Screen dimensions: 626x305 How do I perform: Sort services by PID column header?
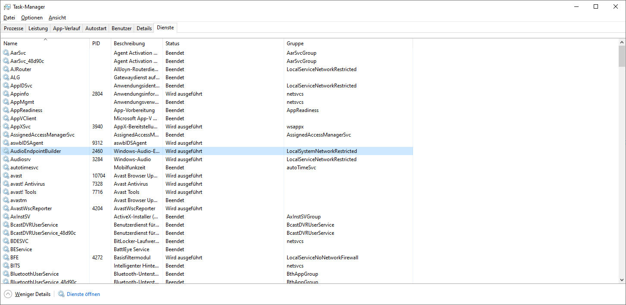100,44
